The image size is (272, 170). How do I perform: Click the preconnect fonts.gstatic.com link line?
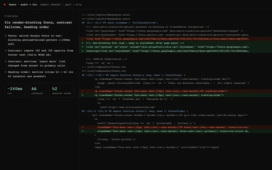coord(167,35)
